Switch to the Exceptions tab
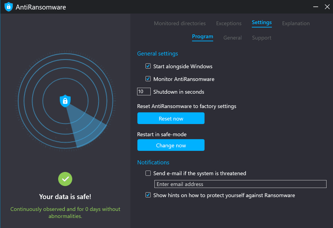 pyautogui.click(x=229, y=23)
